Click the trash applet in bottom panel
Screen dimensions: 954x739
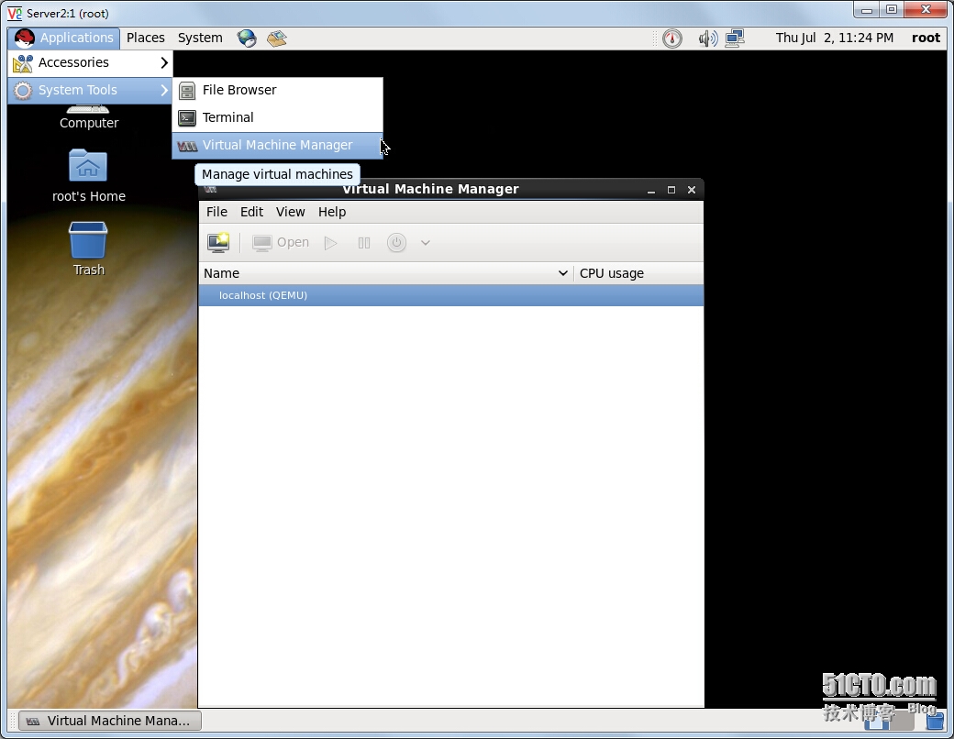point(935,722)
